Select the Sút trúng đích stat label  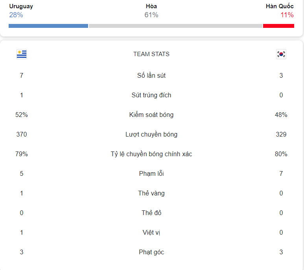151,95
